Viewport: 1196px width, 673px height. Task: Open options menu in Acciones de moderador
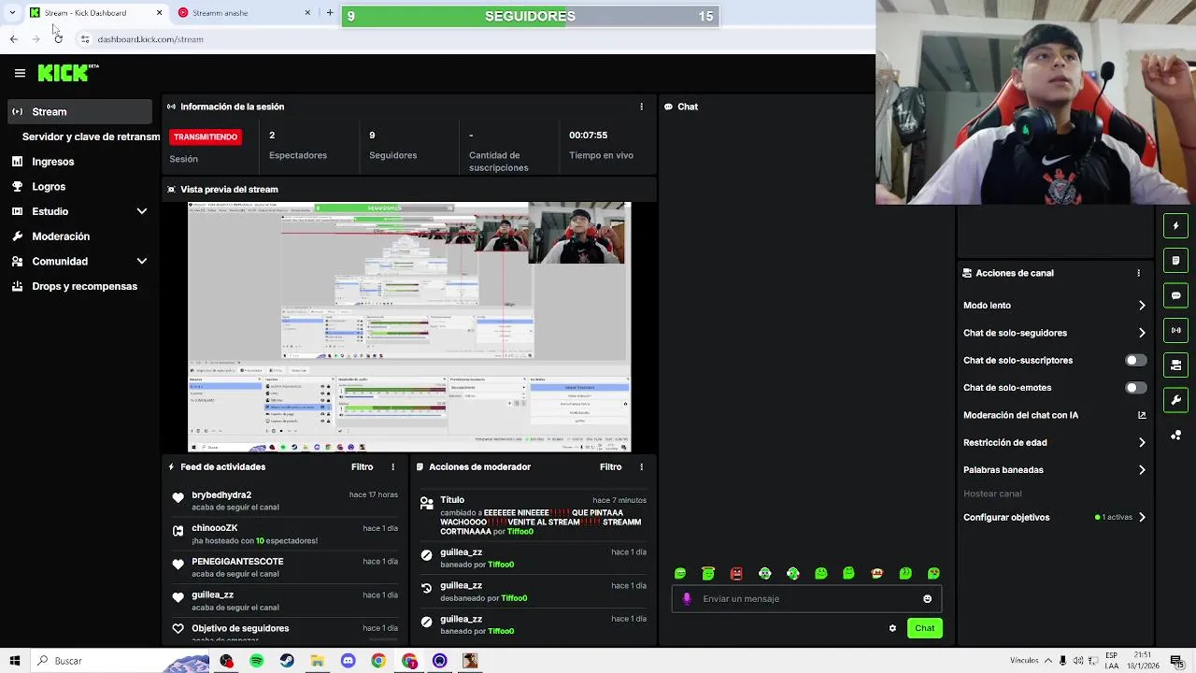641,466
